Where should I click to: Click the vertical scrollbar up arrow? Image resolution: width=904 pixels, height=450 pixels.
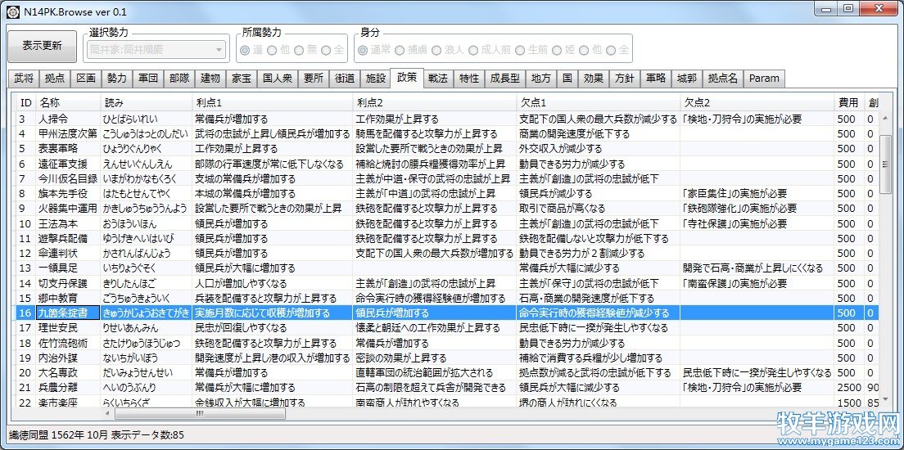coord(885,118)
